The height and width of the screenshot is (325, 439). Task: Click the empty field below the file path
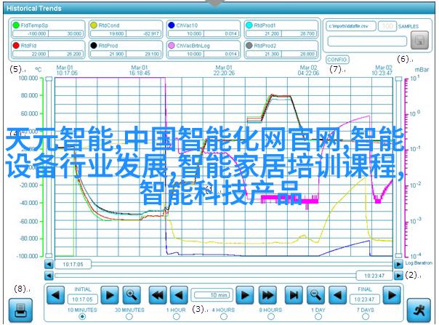point(367,41)
